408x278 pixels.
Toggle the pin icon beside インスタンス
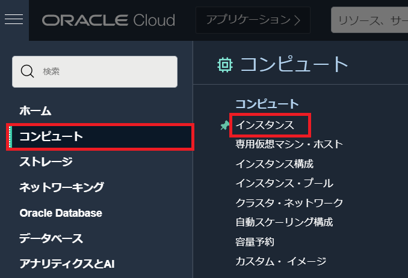[x=225, y=125]
